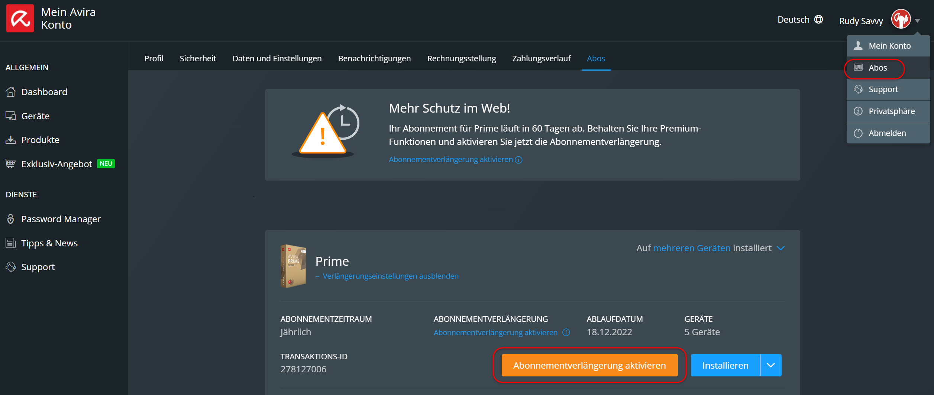Click the DIENSTE section header
The height and width of the screenshot is (395, 934).
pos(21,194)
